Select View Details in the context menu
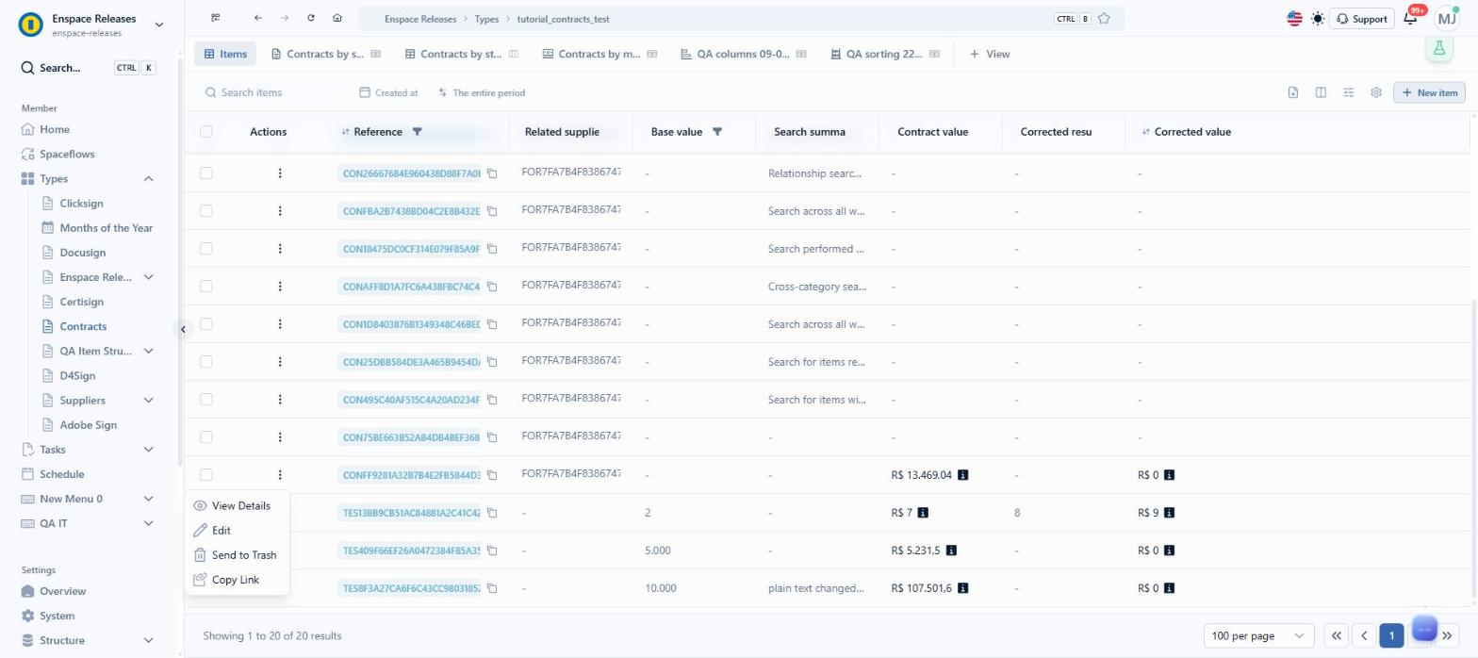Viewport: 1478px width, 658px height. [x=237, y=506]
